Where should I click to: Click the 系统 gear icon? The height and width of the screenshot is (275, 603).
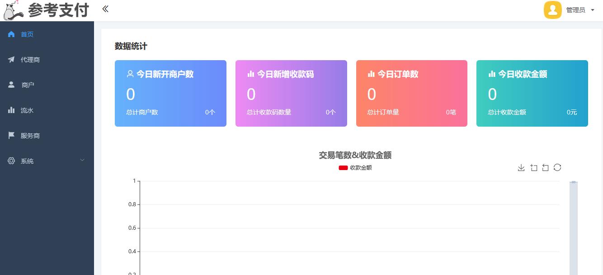11,161
